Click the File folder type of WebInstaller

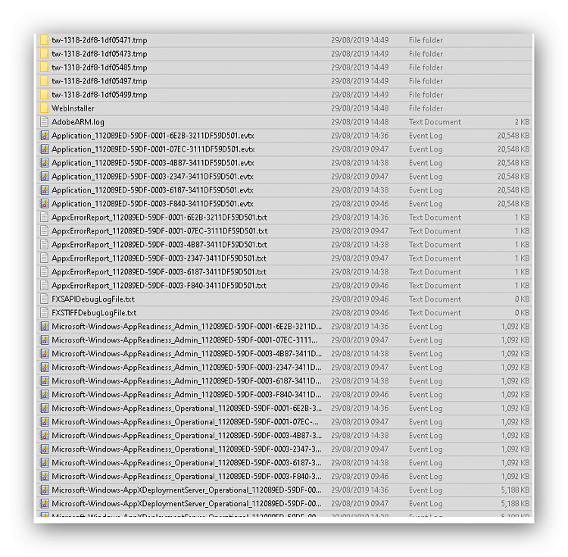426,108
